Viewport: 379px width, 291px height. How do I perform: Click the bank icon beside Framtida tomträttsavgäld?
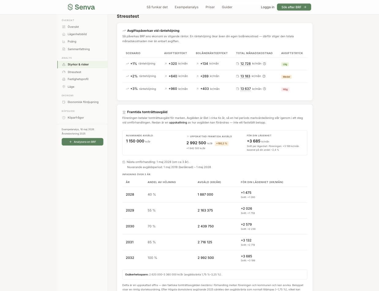click(x=124, y=112)
